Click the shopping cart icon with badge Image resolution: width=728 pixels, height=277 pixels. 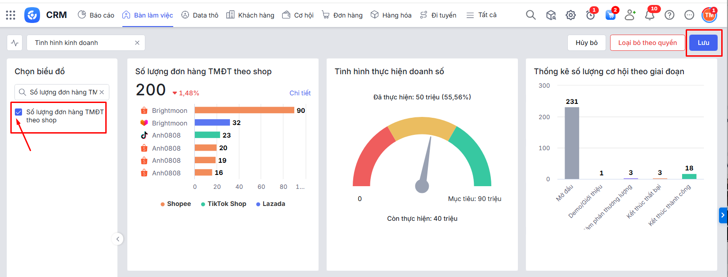[x=610, y=15]
